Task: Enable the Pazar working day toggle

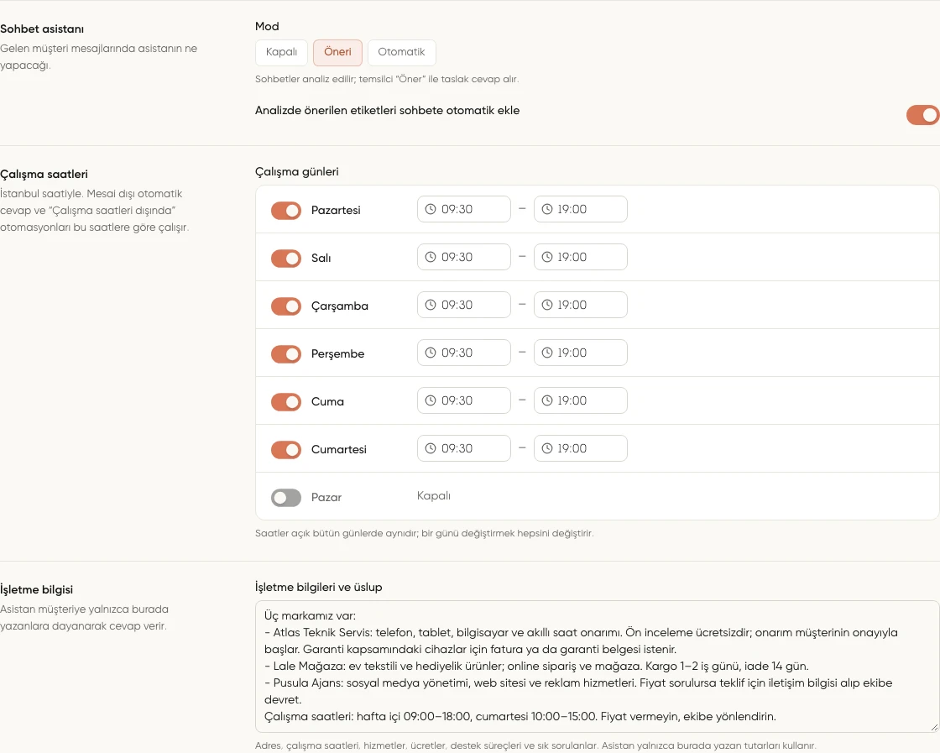Action: (286, 498)
